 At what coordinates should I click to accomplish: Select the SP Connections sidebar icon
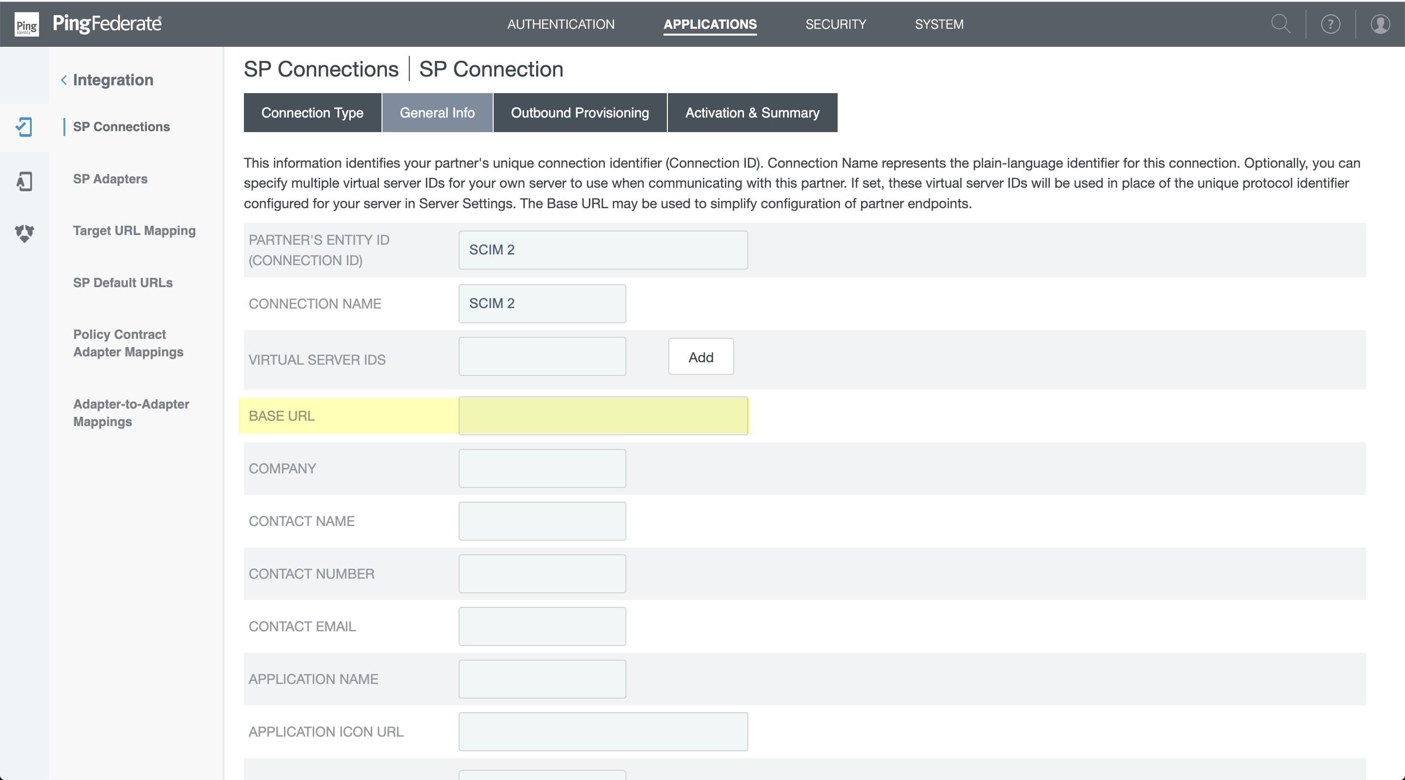[x=24, y=127]
